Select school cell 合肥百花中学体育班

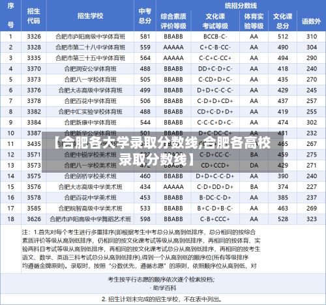pyautogui.click(x=90, y=101)
